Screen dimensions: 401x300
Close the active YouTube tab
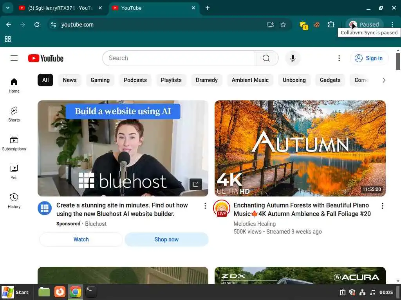(193, 8)
